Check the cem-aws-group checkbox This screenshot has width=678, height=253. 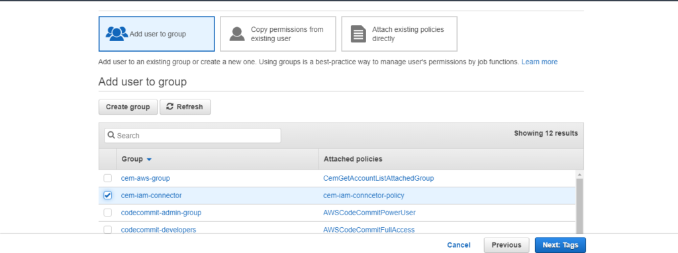point(108,178)
